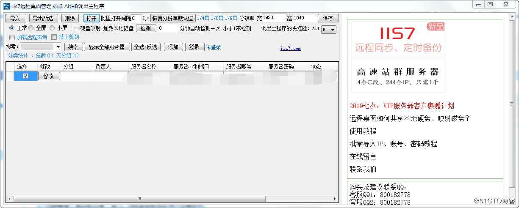Click the auto-detect minutes input field
The image size is (519, 208).
(x=168, y=28)
